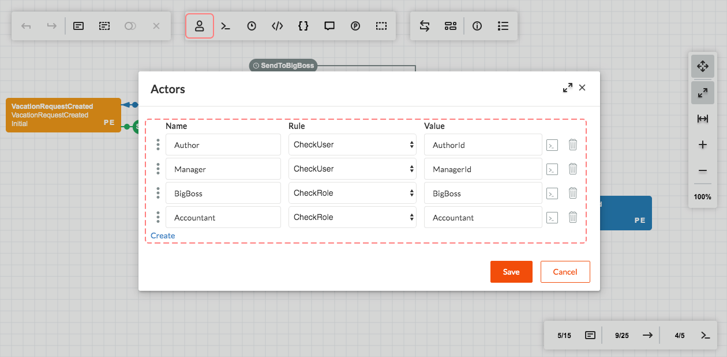
Task: Open the Parameters curly braces icon
Action: click(x=303, y=26)
